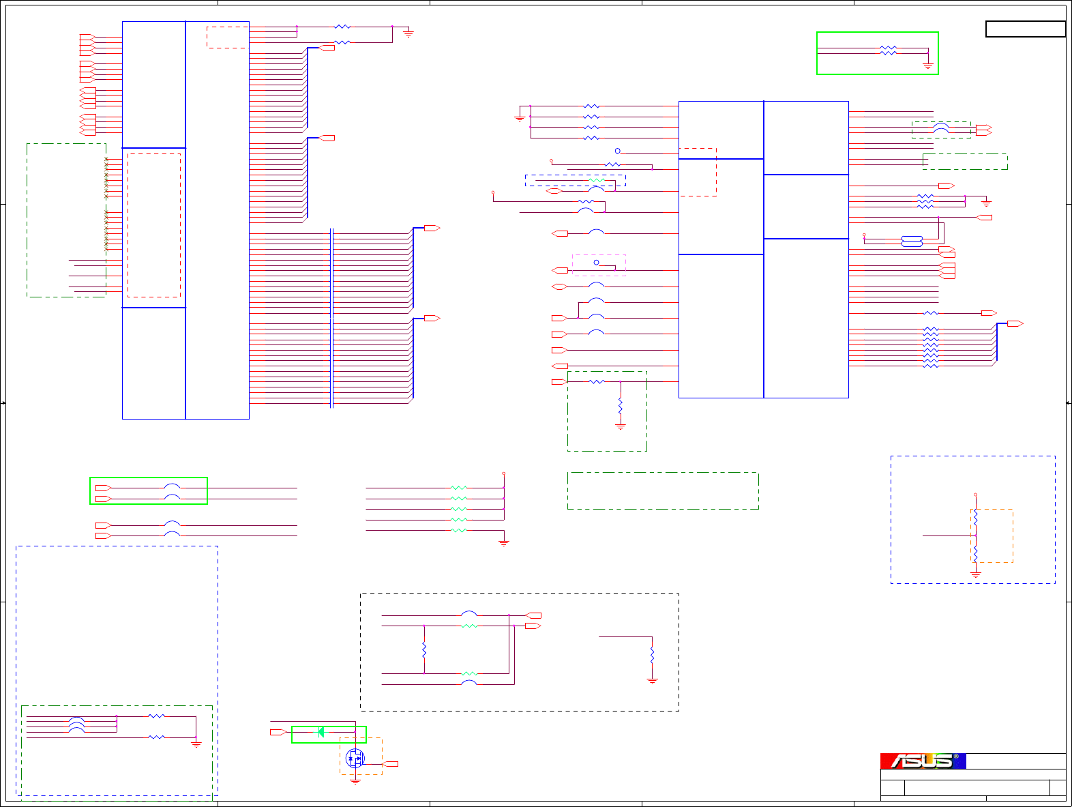The width and height of the screenshot is (1072, 807).
Task: Select the red off-page port left of the diode
Action: [278, 732]
